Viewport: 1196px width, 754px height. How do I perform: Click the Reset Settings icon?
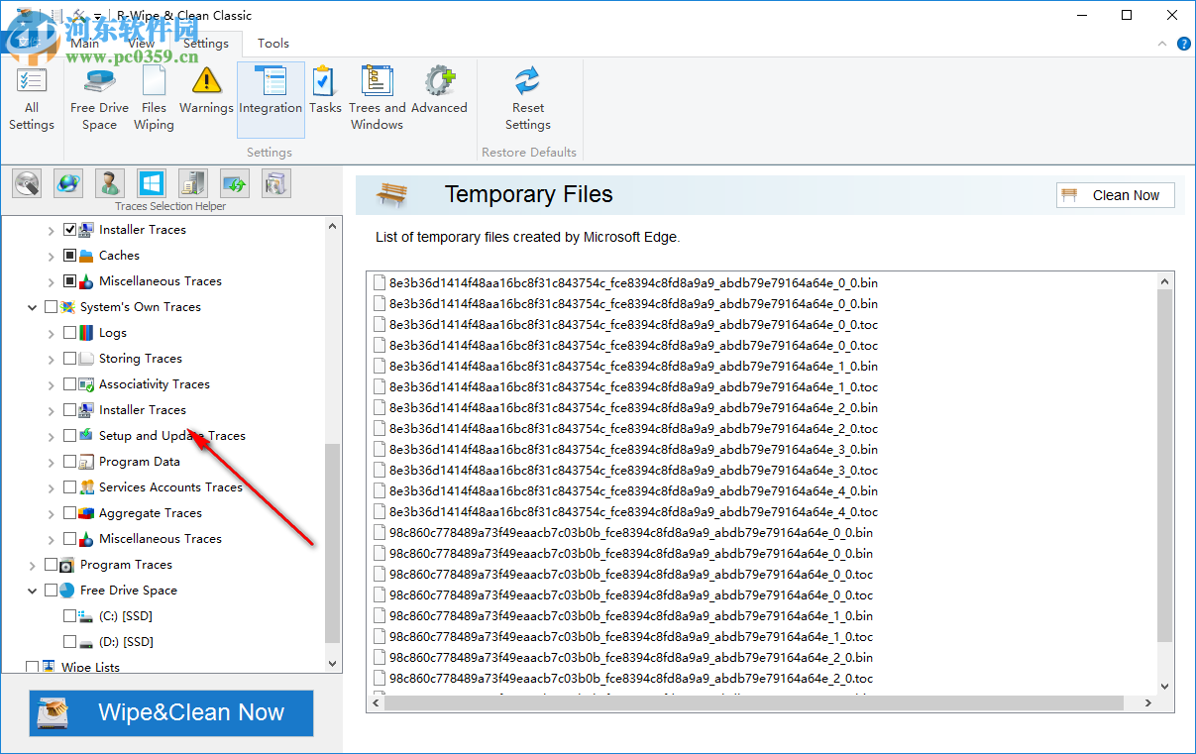click(527, 99)
